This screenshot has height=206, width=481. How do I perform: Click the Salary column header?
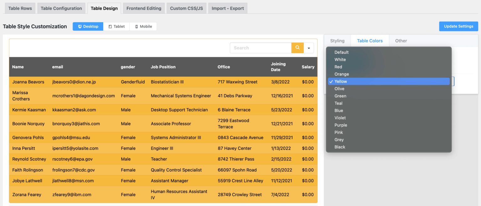(308, 67)
